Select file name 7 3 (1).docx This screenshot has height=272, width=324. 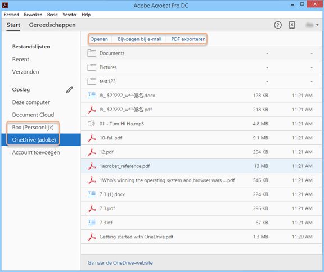click(112, 194)
